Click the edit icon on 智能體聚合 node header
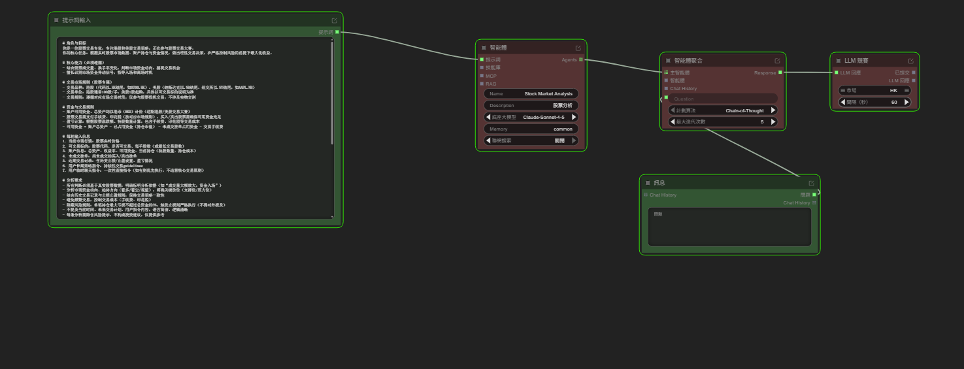Image resolution: width=964 pixels, height=369 pixels. pyautogui.click(x=777, y=61)
